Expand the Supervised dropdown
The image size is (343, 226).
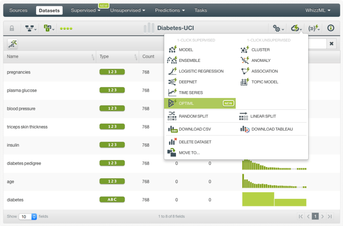pyautogui.click(x=86, y=10)
